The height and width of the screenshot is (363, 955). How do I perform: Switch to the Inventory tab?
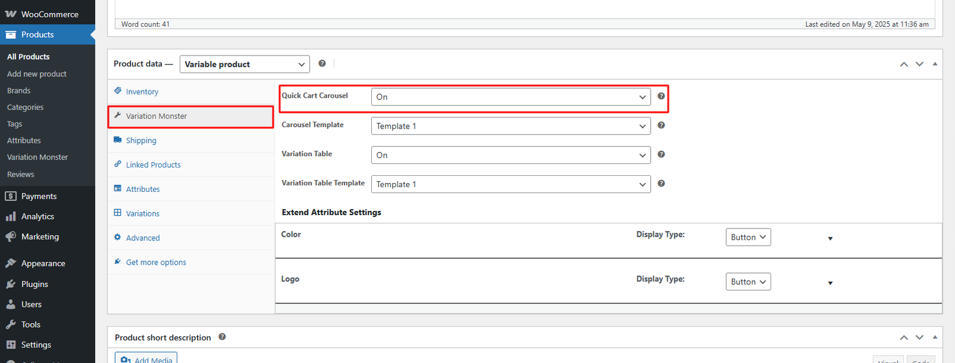click(142, 92)
